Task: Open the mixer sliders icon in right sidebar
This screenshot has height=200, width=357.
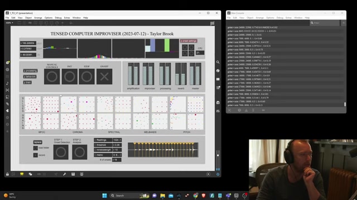Action: [x=218, y=111]
